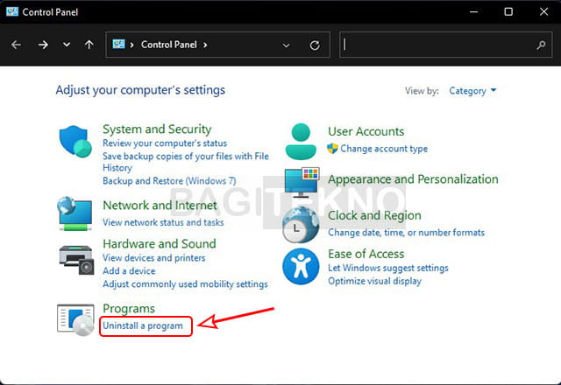Open System and Security category
Screen dimensions: 561x385
pos(157,129)
